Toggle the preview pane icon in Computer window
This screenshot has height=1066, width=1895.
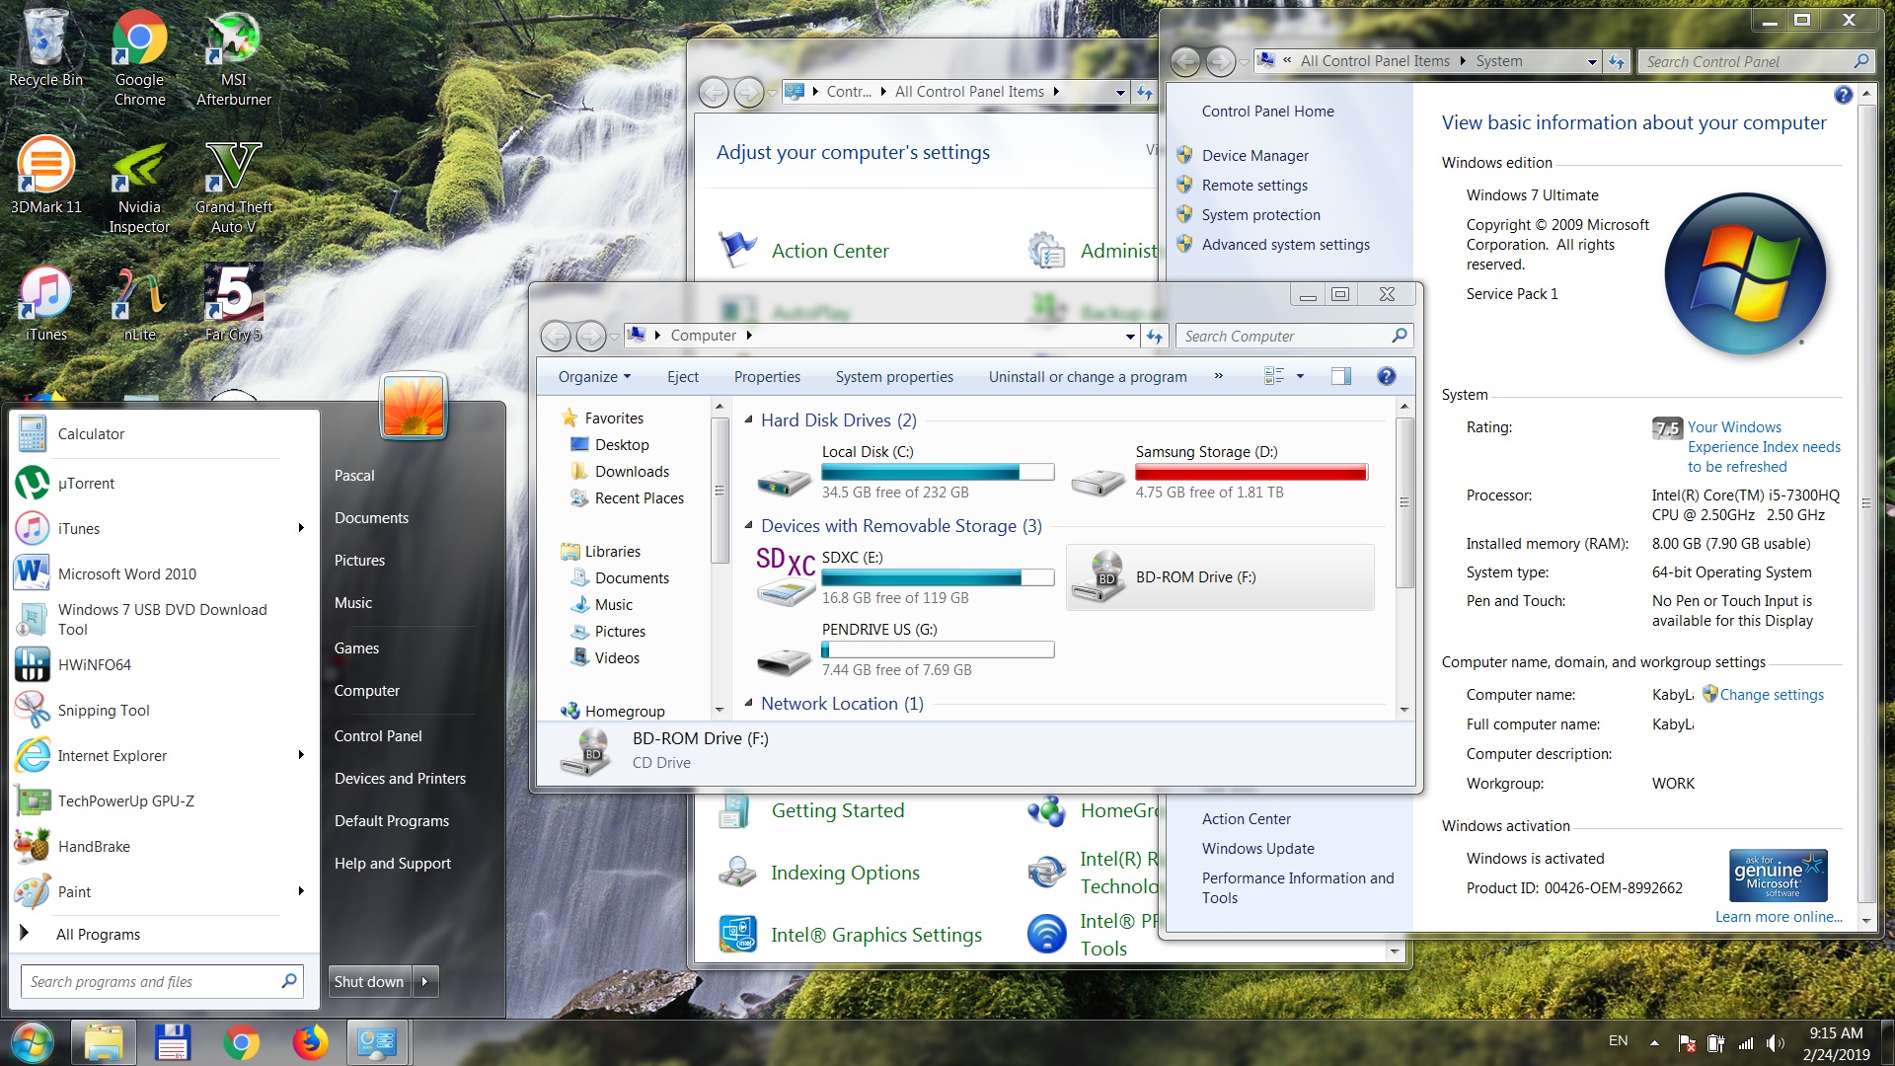[1340, 376]
